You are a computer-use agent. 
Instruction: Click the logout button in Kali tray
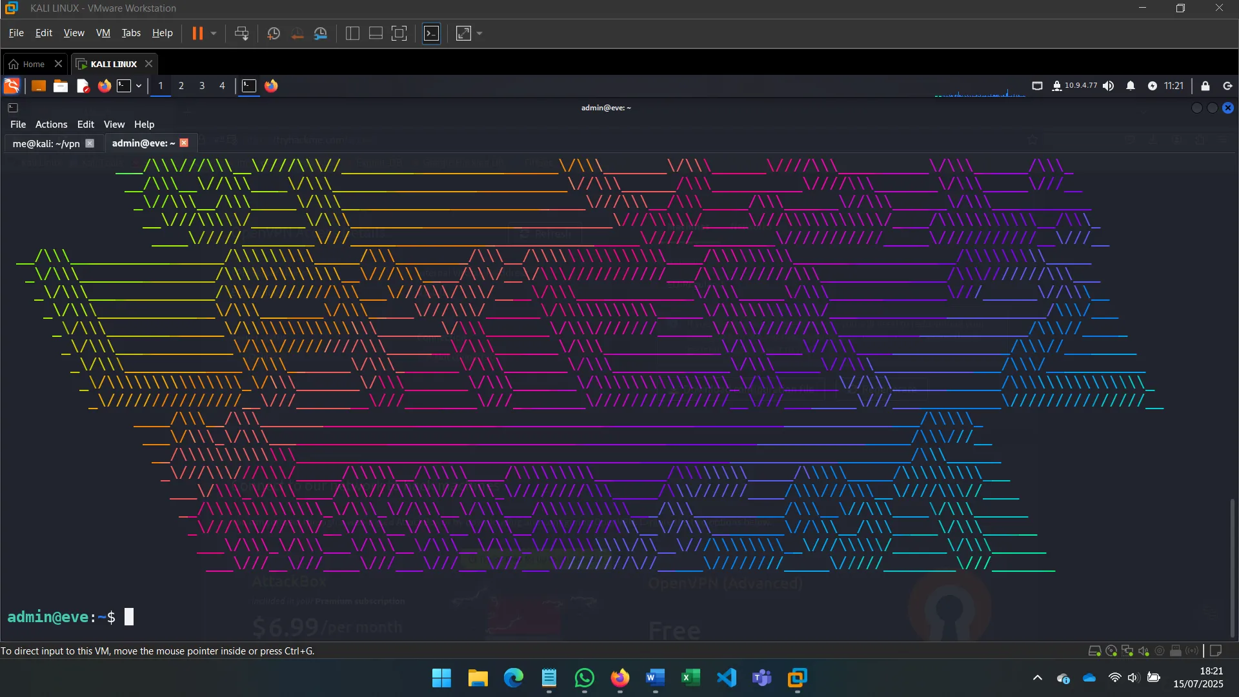(x=1227, y=86)
